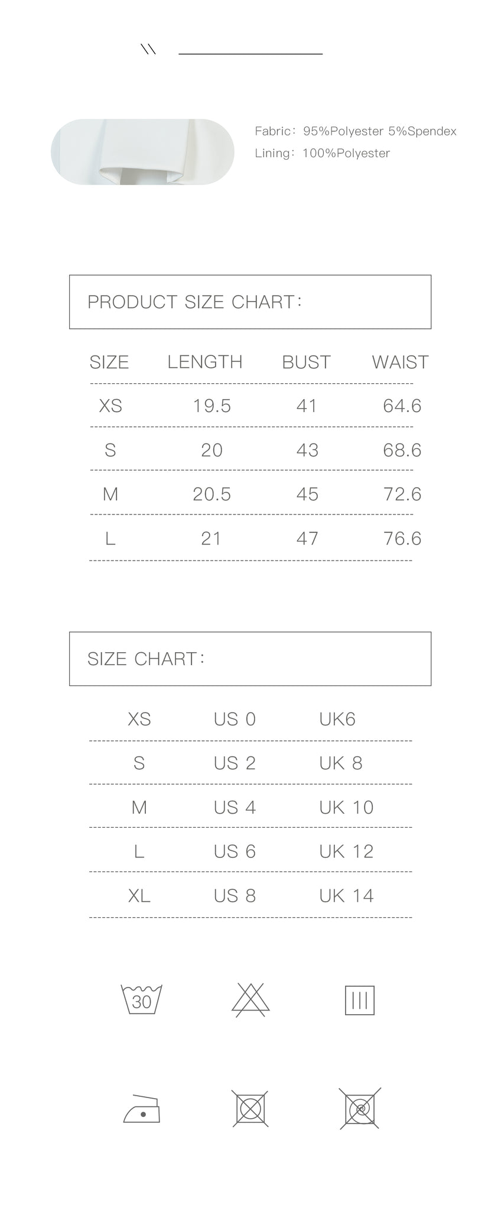This screenshot has width=501, height=1211.
Task: Click the Fabric 95%Polyester 5%Spendex text
Action: [x=356, y=131]
